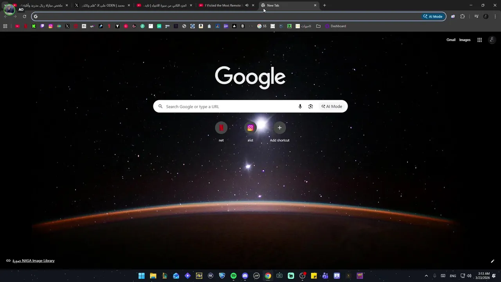Open the X bookmark in bookmarks bar
The width and height of the screenshot is (501, 282).
67,26
